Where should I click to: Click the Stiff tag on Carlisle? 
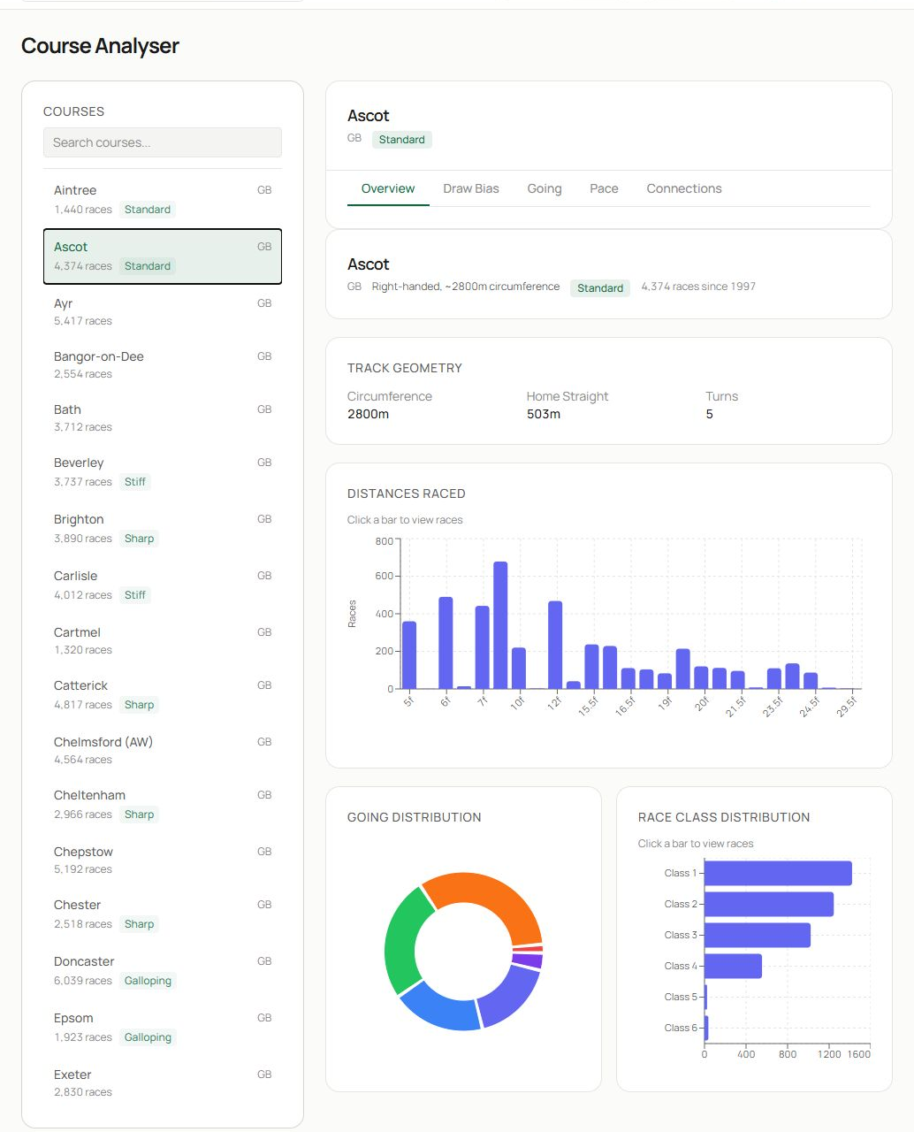point(135,595)
